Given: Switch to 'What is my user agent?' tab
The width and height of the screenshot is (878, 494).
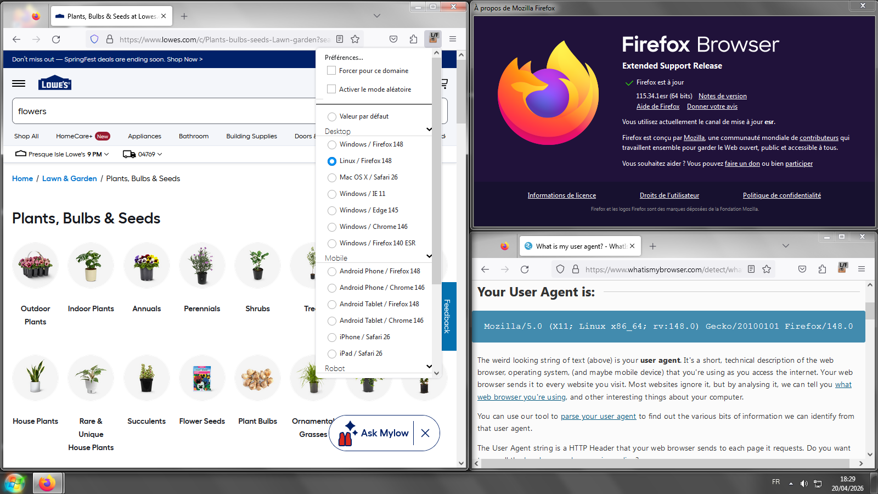Looking at the screenshot, I should (x=579, y=246).
